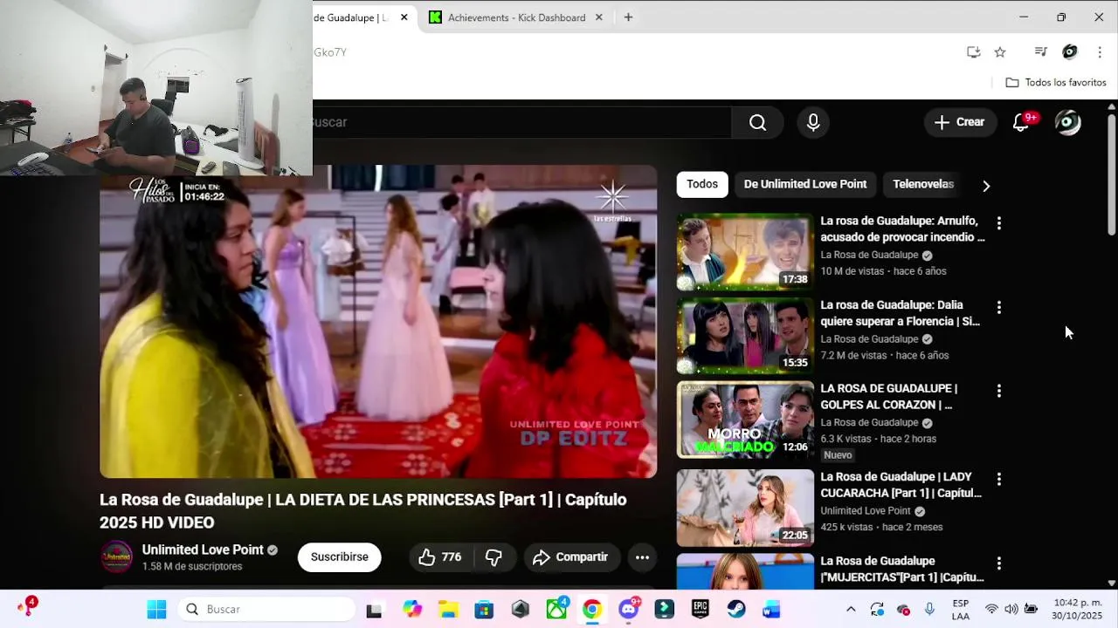This screenshot has height=628, width=1118.
Task: Open File Explorer from the taskbar
Action: (x=448, y=609)
